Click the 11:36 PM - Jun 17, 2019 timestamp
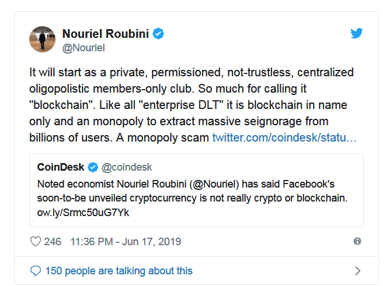The image size is (386, 286). coord(126,241)
